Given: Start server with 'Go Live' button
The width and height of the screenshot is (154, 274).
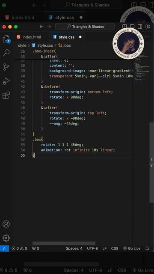Looking at the screenshot, I should pyautogui.click(x=132, y=248).
